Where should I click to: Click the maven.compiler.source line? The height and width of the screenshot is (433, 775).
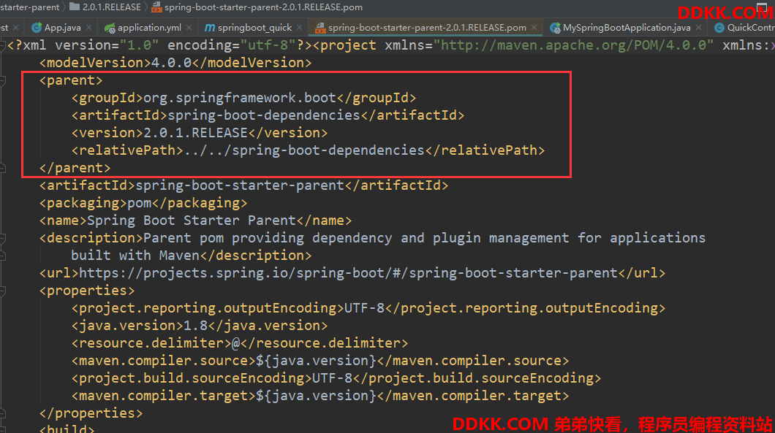(x=320, y=361)
